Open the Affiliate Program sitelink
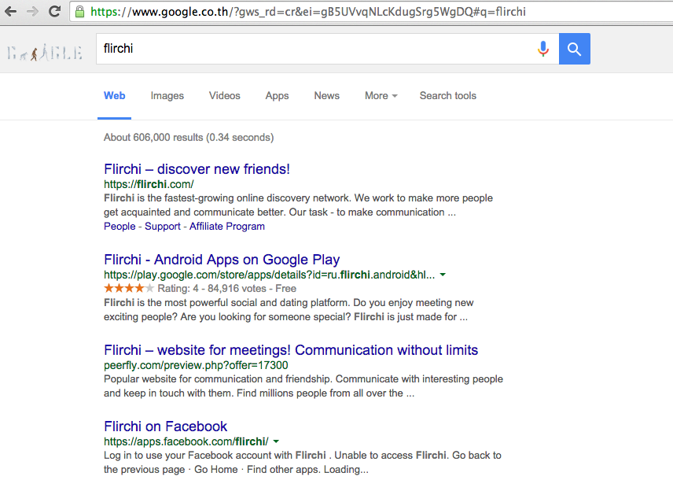Viewport: 673px width, 491px height. point(226,227)
